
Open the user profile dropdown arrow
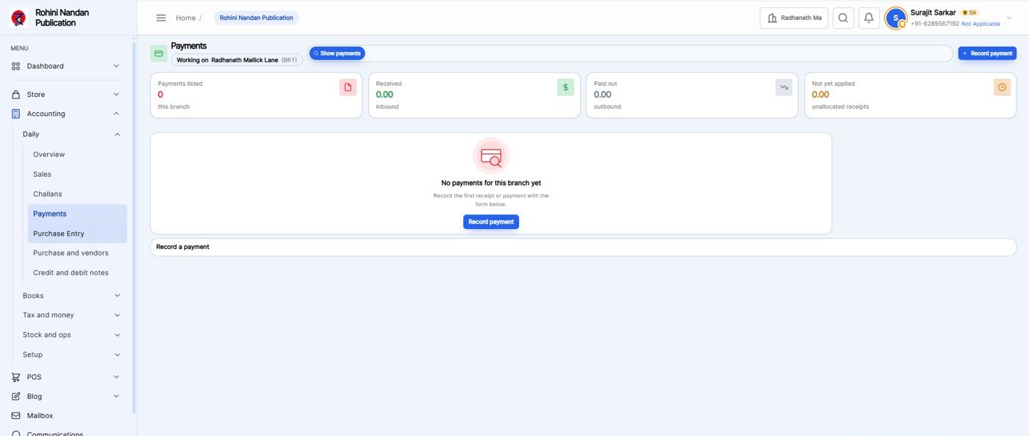click(1008, 18)
